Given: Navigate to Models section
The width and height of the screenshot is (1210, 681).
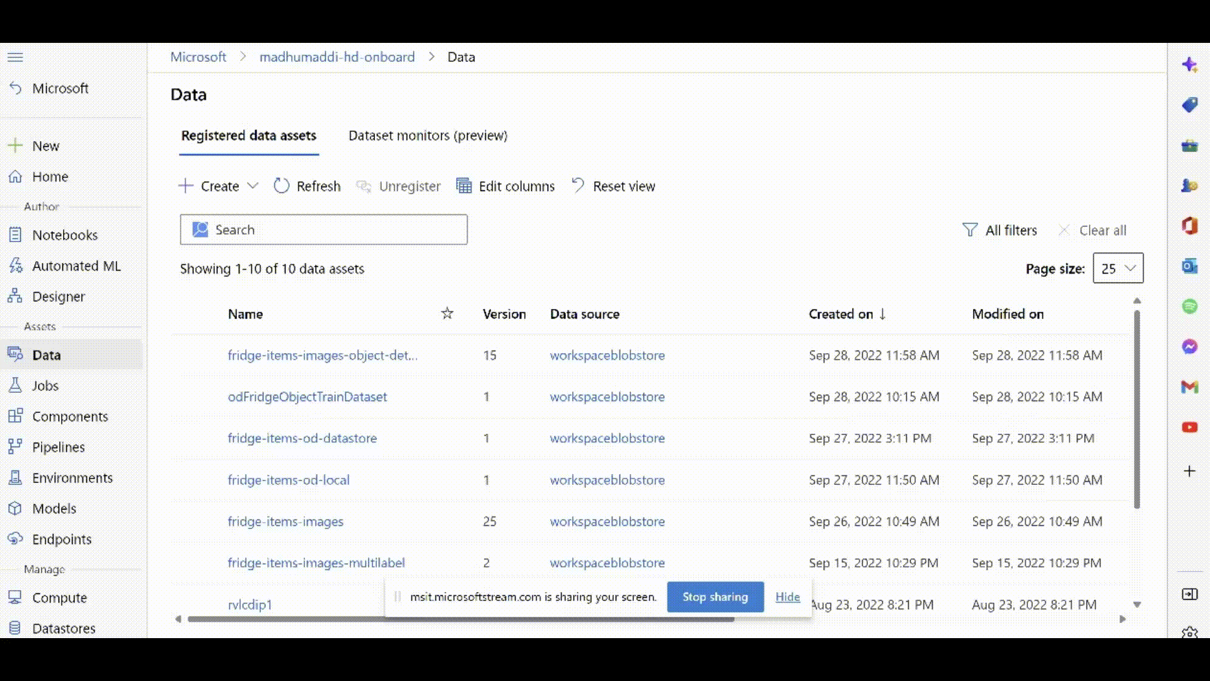Looking at the screenshot, I should coord(54,508).
